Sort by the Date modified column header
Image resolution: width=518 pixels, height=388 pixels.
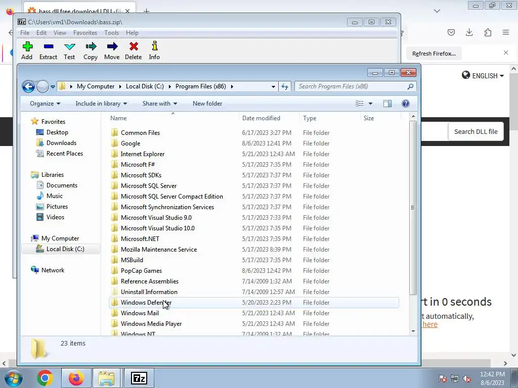point(261,118)
